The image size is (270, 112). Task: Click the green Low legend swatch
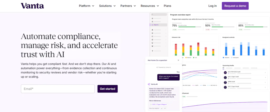coord(194,57)
